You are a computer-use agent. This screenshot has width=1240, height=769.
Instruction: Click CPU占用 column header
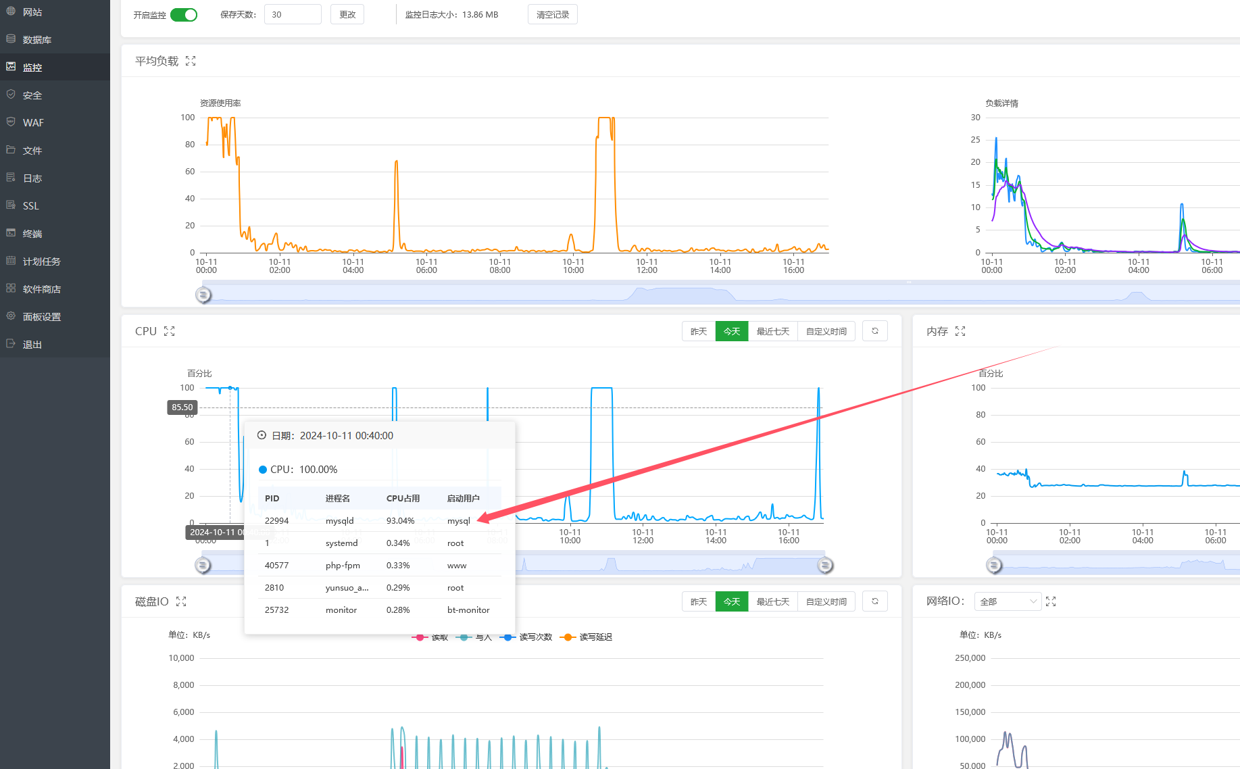403,498
